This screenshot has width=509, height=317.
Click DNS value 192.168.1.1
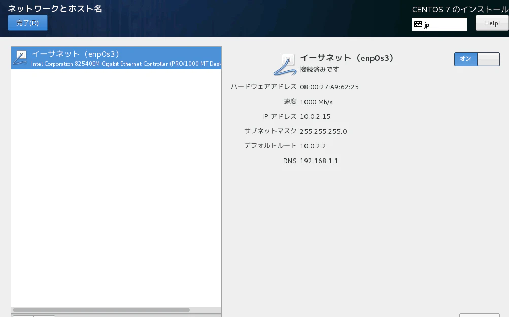[x=319, y=161]
